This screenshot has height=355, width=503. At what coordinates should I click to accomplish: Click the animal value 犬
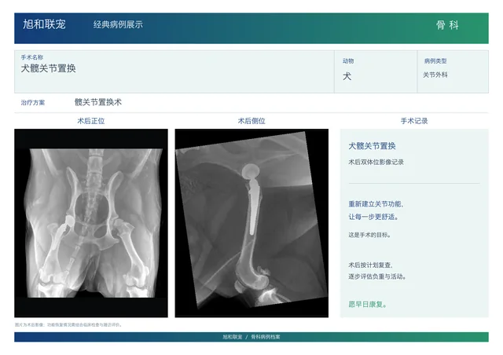tap(347, 76)
